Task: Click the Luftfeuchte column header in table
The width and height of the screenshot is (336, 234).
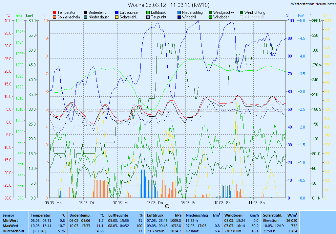Action: coord(118,215)
